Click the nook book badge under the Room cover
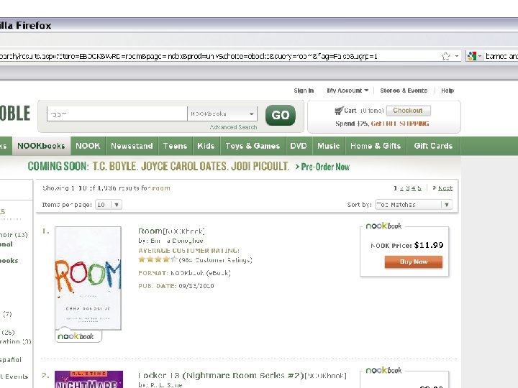The height and width of the screenshot is (388, 518). coord(78,336)
